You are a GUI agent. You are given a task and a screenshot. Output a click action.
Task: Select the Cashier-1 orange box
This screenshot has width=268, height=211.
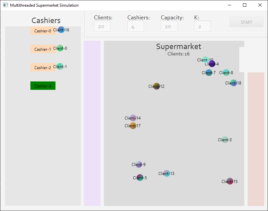click(43, 49)
